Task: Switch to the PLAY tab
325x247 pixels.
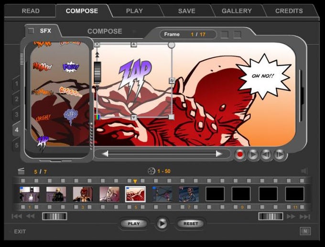Action: [134, 11]
